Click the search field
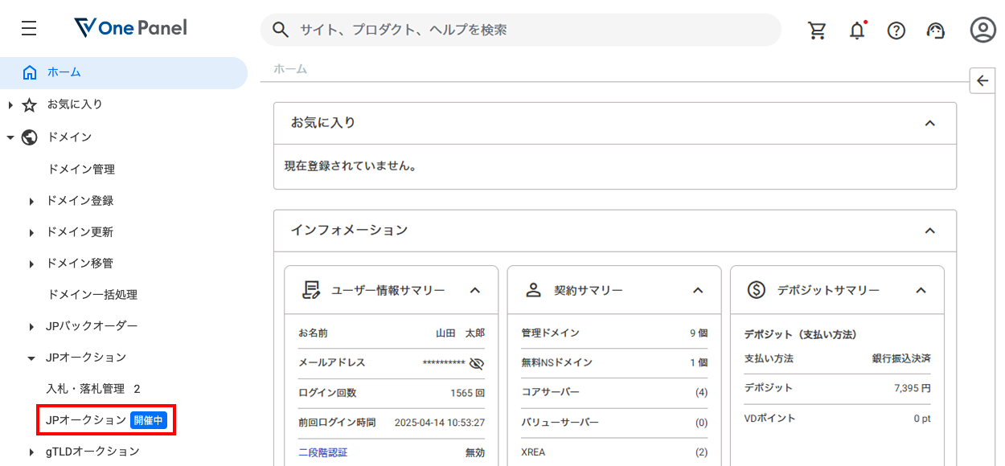The image size is (1005, 466). pyautogui.click(x=523, y=30)
